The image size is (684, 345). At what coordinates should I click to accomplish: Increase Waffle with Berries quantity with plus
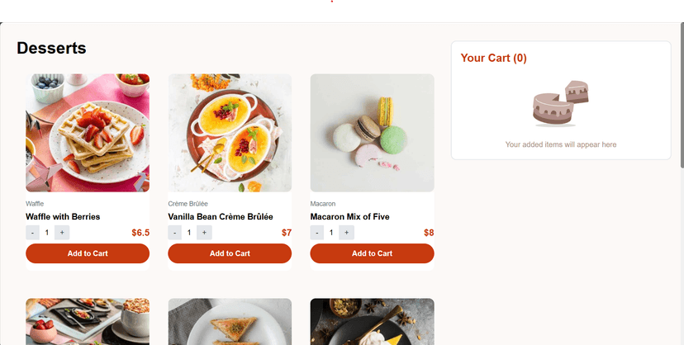[62, 233]
